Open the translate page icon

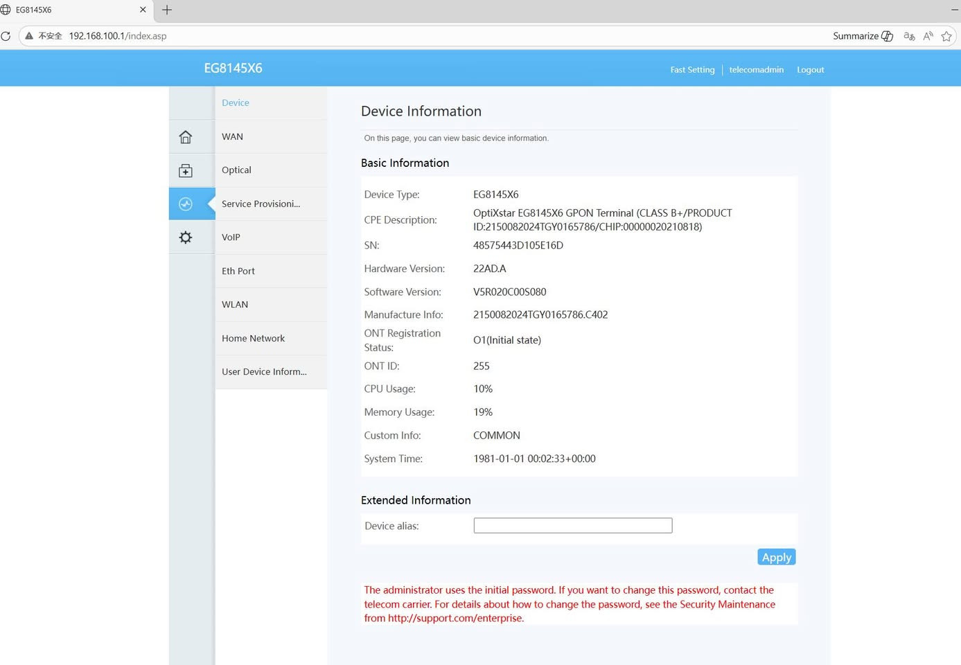click(x=909, y=36)
